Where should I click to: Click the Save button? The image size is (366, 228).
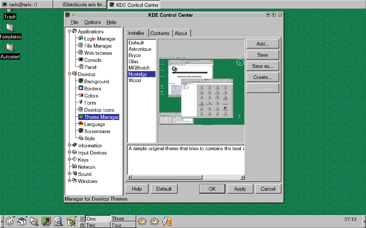pyautogui.click(x=262, y=55)
